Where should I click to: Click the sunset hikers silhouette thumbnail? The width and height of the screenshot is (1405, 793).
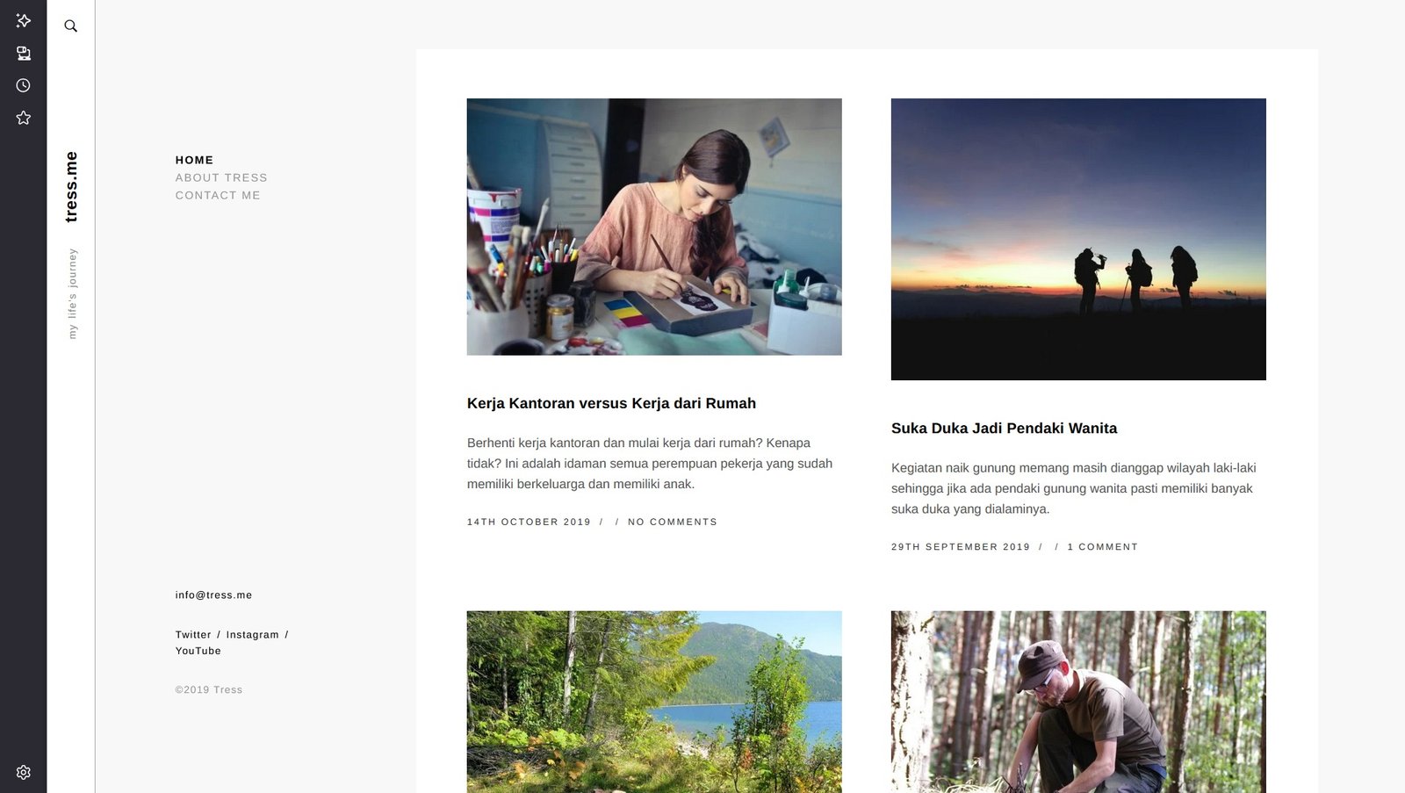(1078, 239)
